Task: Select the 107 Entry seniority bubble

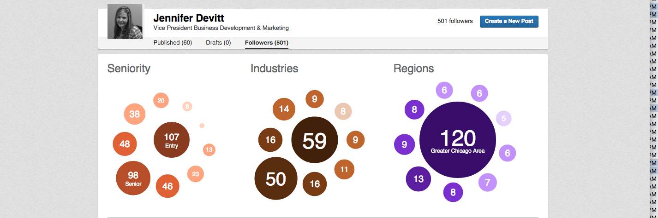Action: coord(171,140)
